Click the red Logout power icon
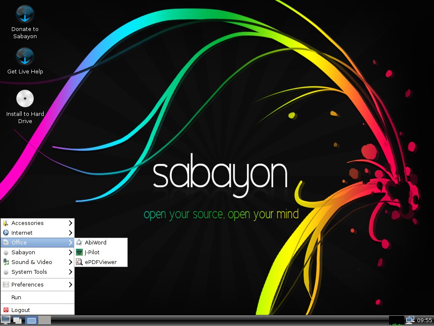The width and height of the screenshot is (434, 326). pos(6,310)
